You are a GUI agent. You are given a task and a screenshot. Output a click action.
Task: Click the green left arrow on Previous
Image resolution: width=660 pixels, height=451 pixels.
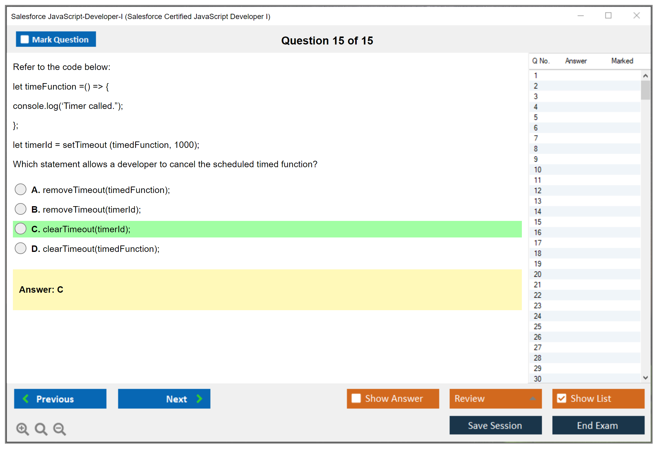[x=26, y=399]
